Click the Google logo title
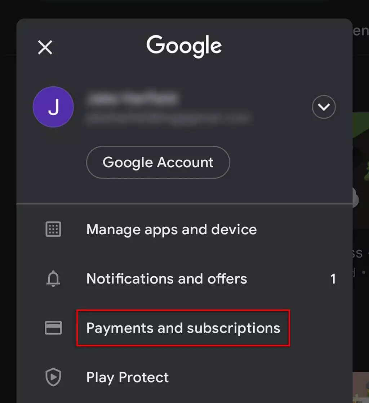The image size is (369, 403). (x=184, y=46)
